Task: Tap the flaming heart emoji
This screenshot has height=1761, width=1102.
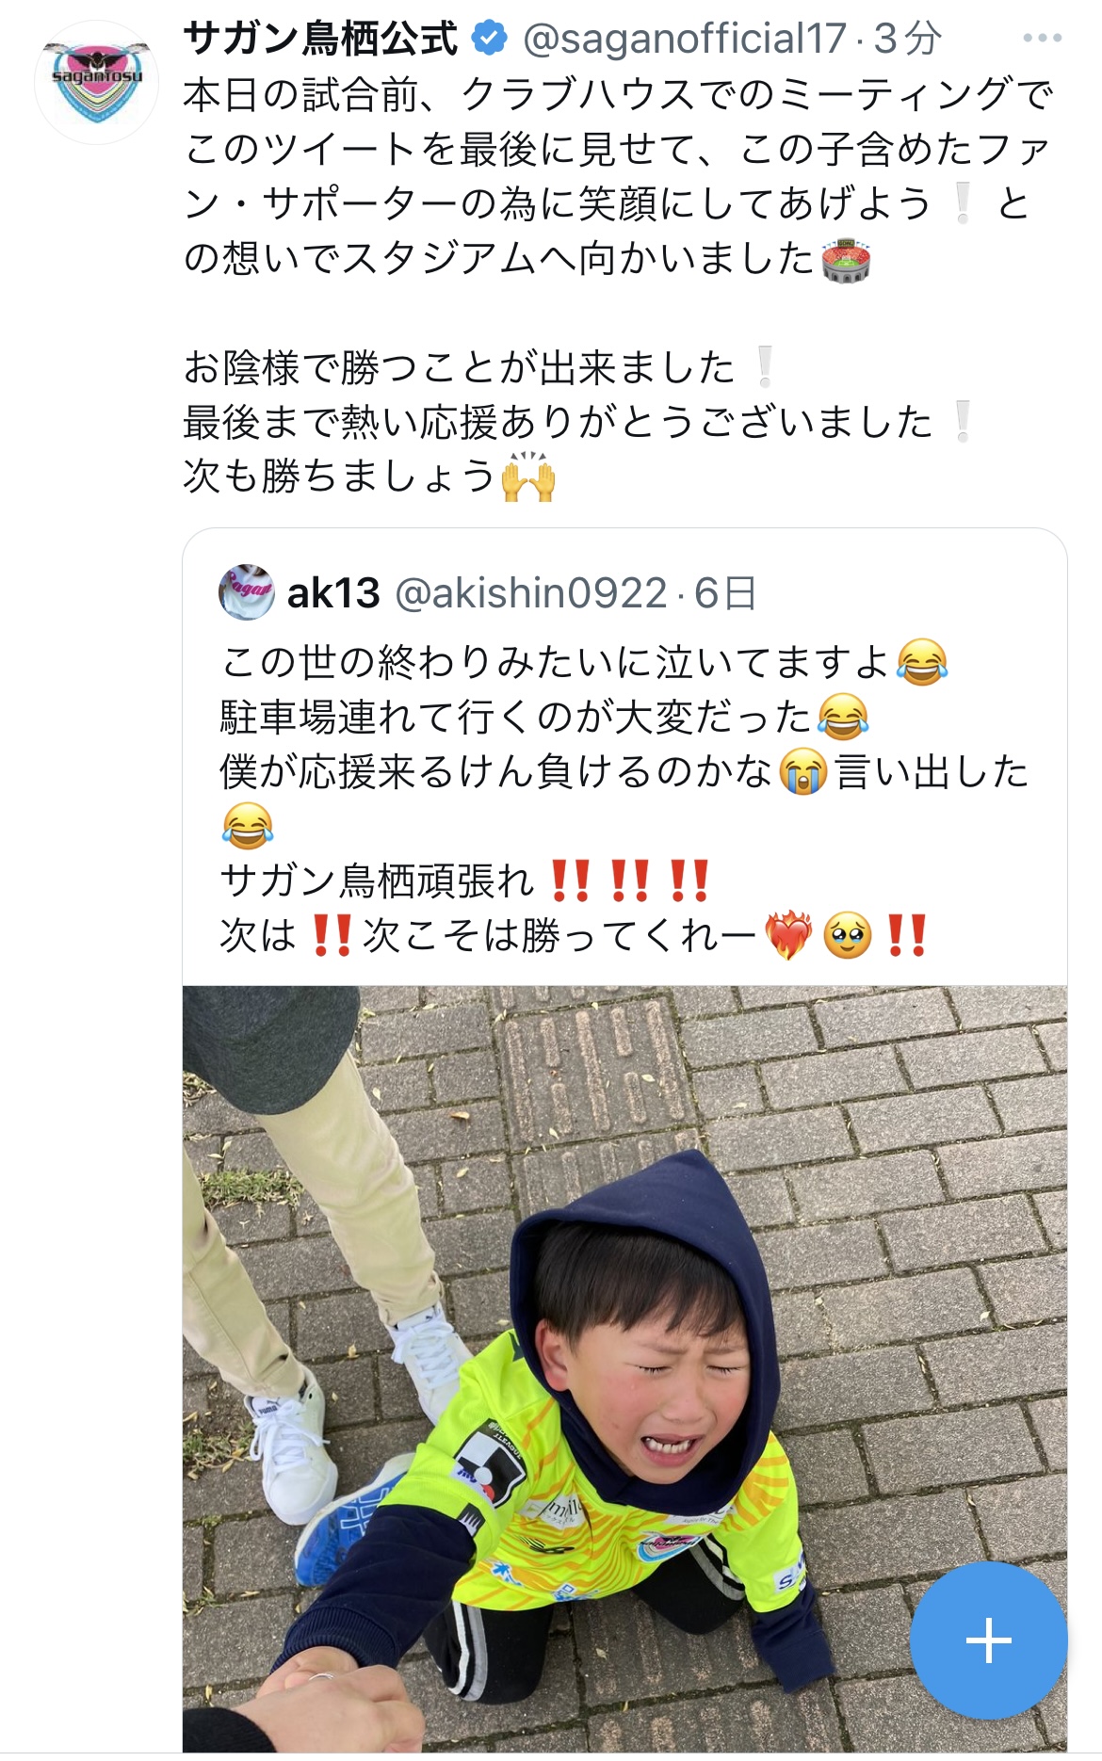Action: (788, 935)
